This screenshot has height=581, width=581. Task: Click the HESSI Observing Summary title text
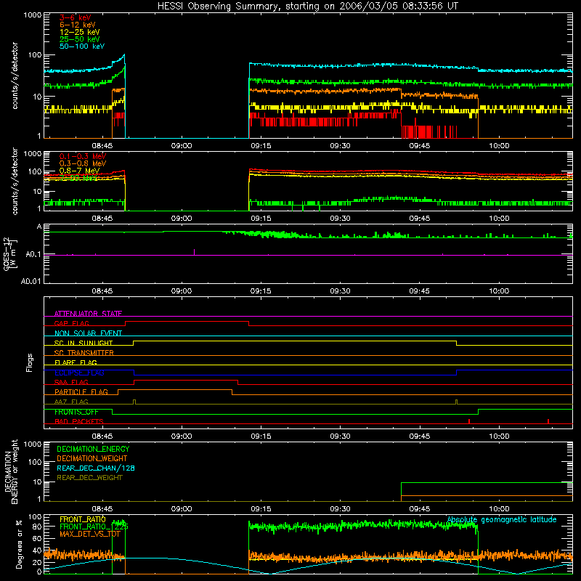(308, 6)
